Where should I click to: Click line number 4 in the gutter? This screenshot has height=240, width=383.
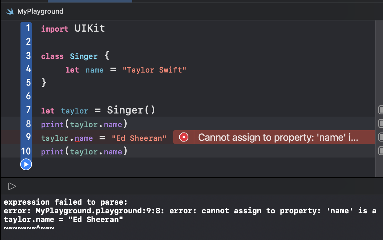[28, 69]
